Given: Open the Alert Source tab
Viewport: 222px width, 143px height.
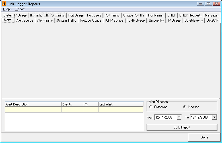Looking at the screenshot, I should (x=25, y=20).
